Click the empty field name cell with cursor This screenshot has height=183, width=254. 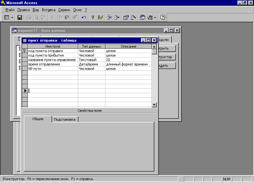click(53, 91)
